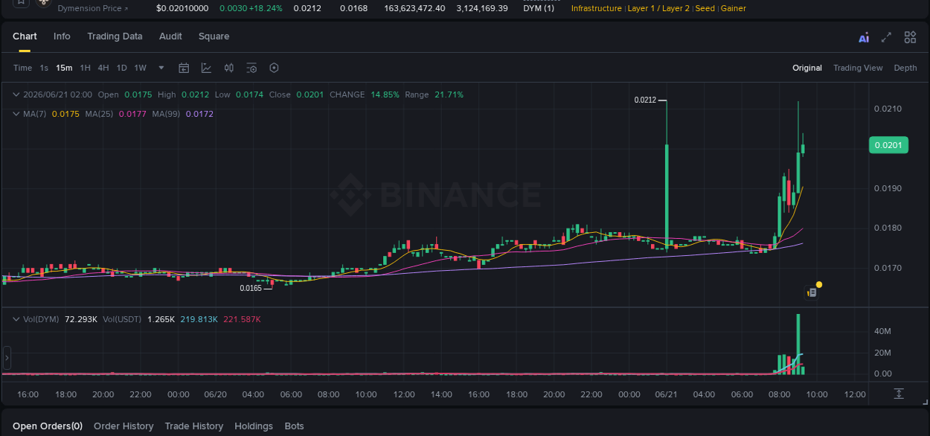
Task: Click the 0.0212 high price marker
Action: pyautogui.click(x=645, y=100)
